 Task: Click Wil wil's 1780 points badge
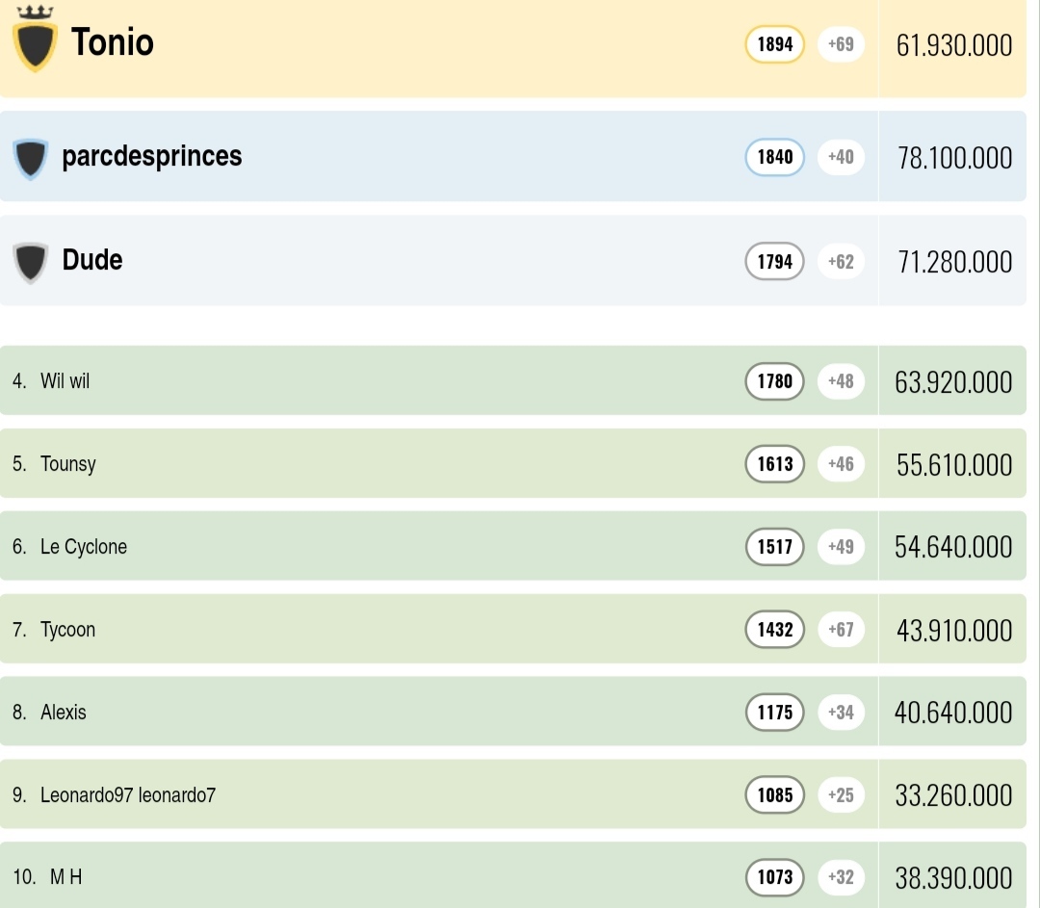click(774, 381)
